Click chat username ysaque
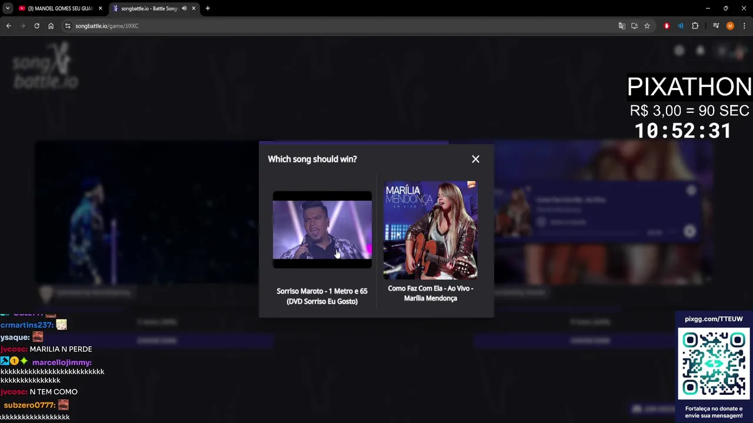This screenshot has height=423, width=753. click(15, 337)
